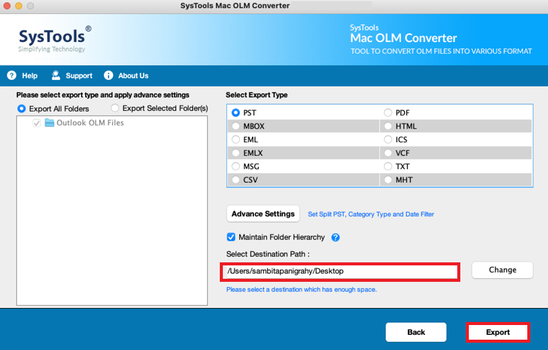Start conversion with the Export button

coord(497,332)
